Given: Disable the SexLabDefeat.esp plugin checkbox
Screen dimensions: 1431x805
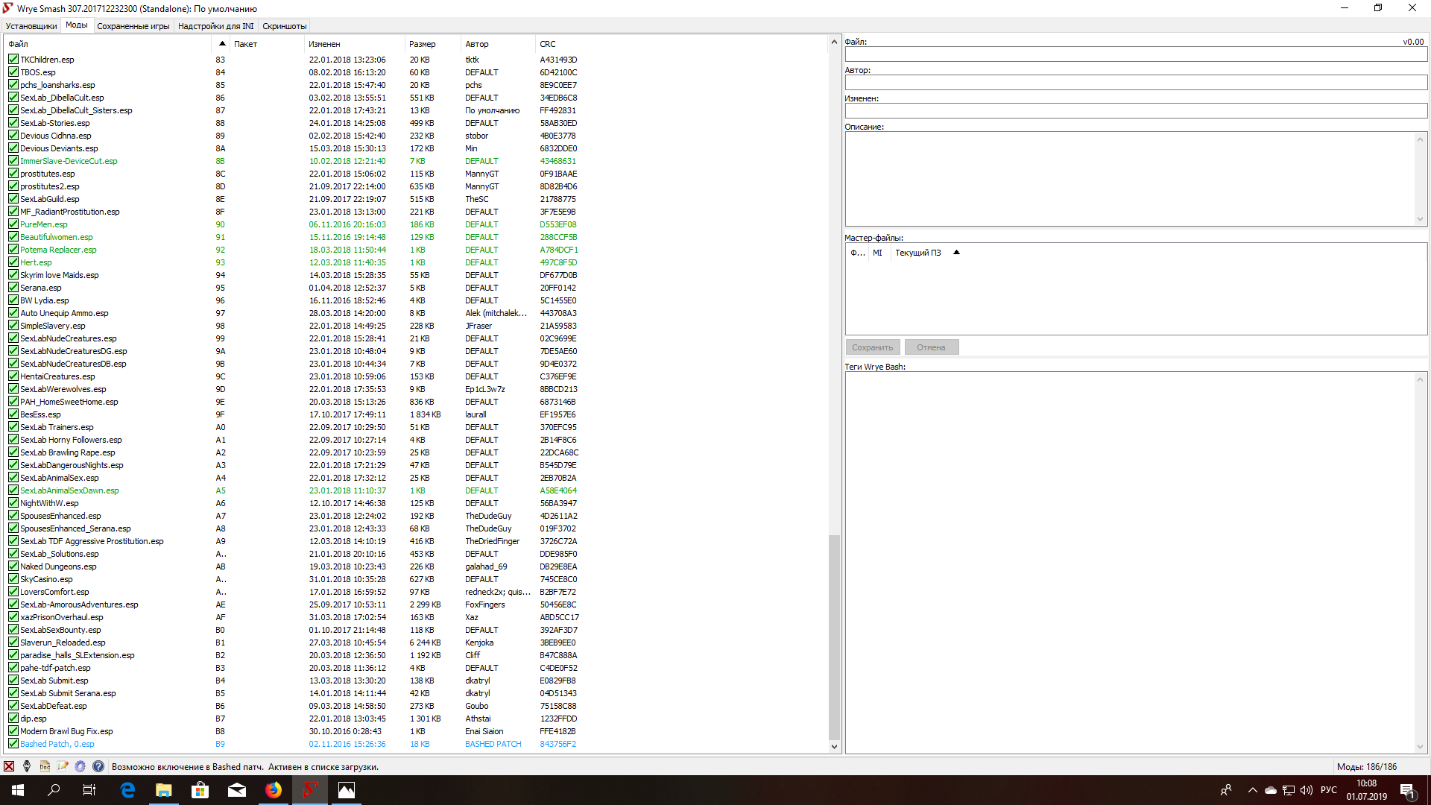Looking at the screenshot, I should click(x=13, y=706).
